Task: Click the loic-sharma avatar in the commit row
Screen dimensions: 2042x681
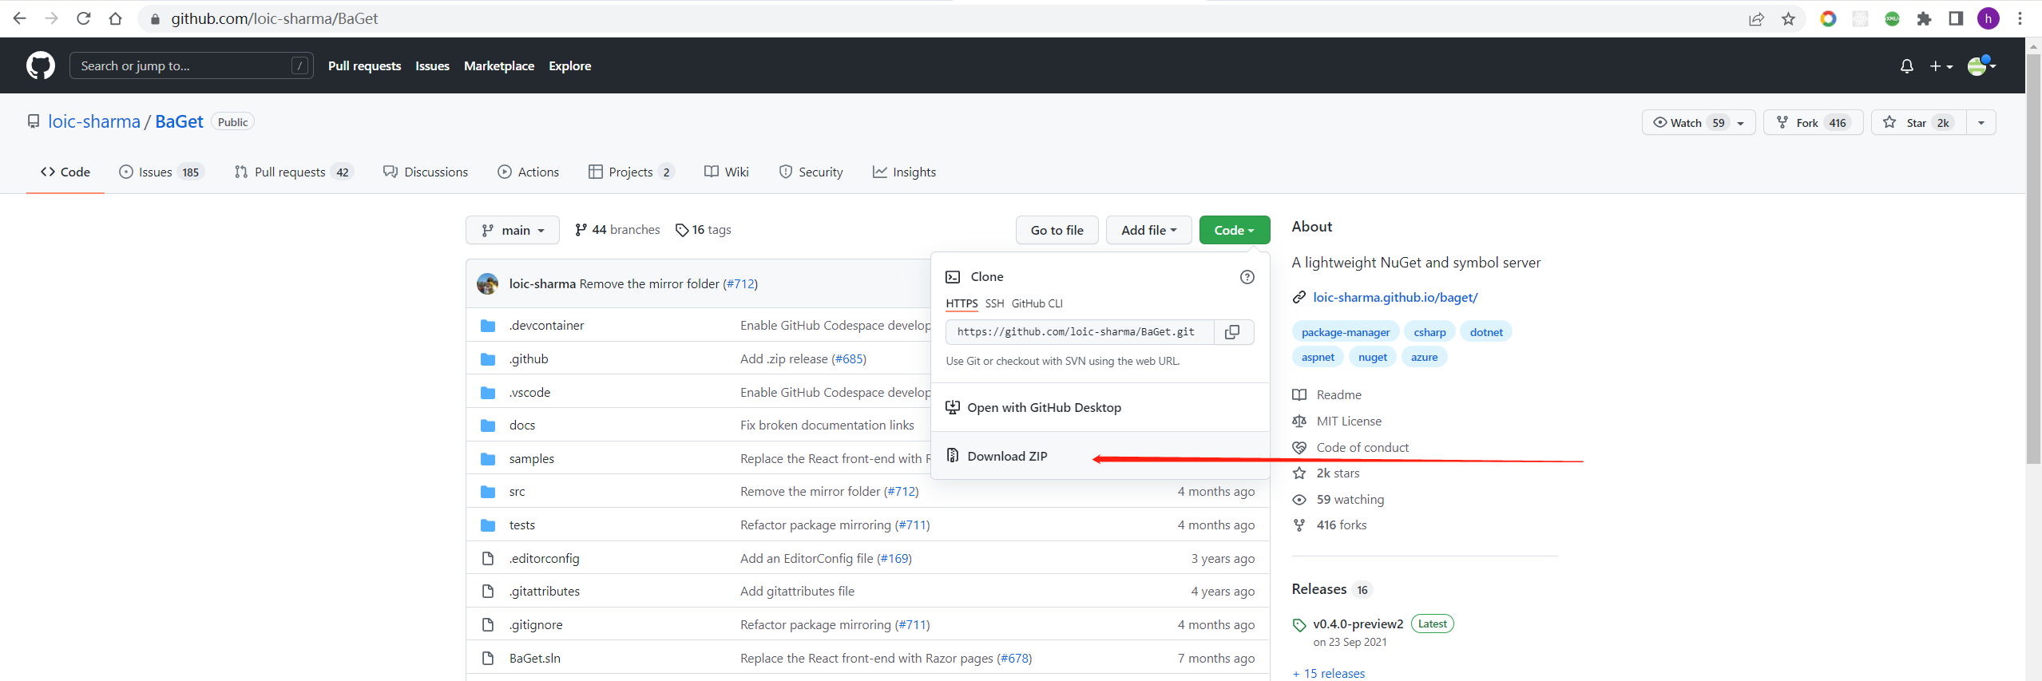Action: (487, 283)
